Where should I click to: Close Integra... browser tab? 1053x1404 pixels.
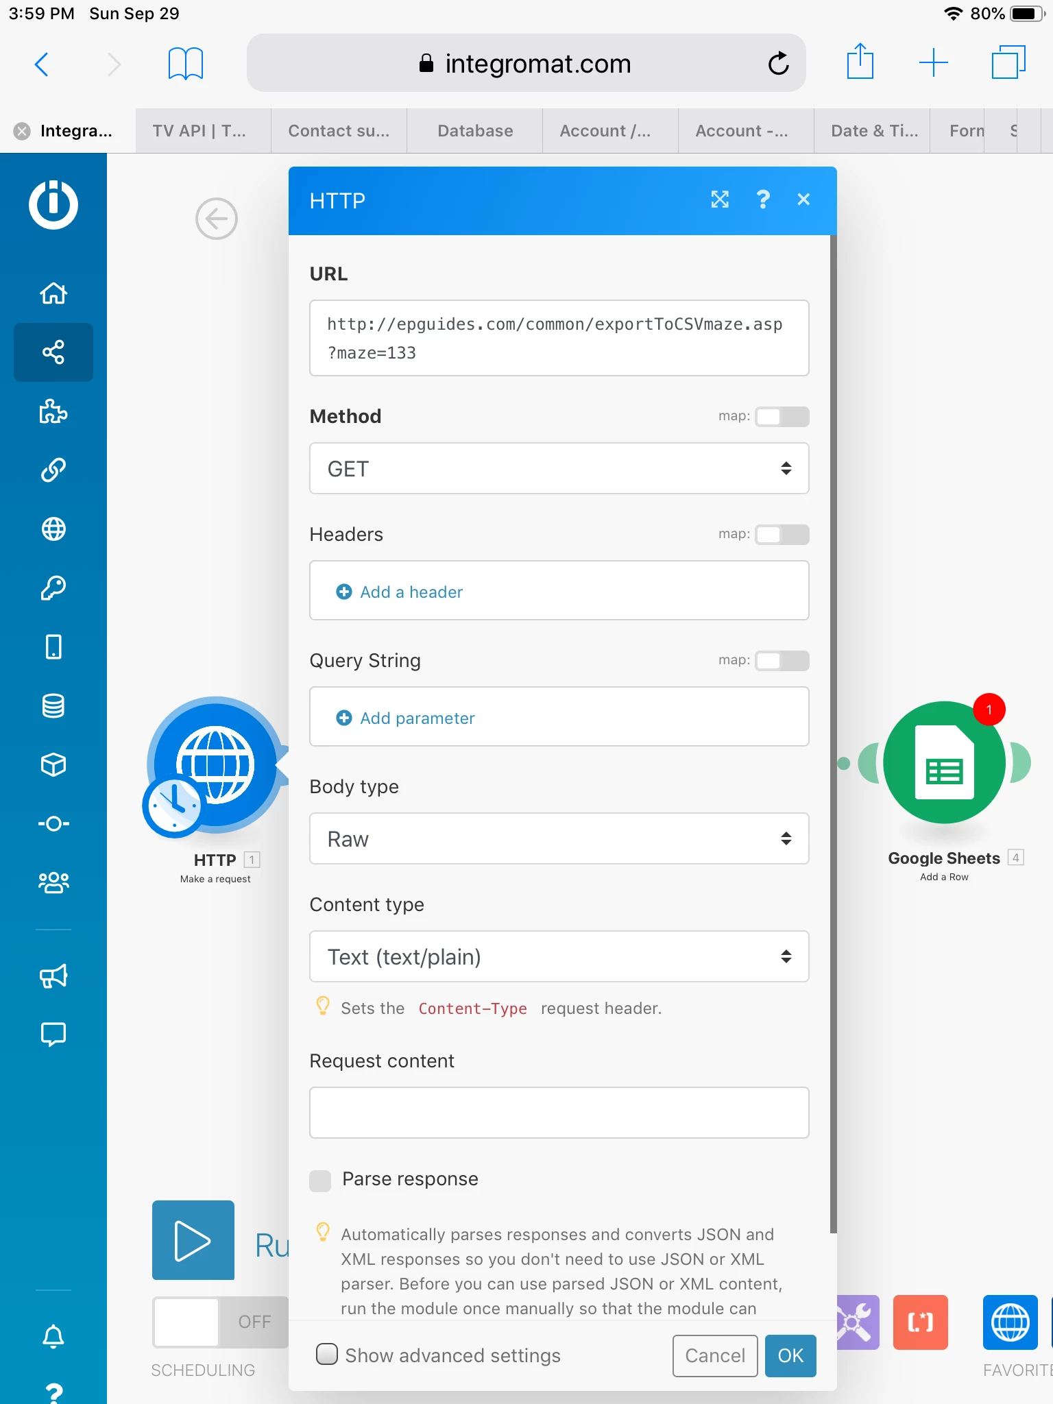coord(22,131)
